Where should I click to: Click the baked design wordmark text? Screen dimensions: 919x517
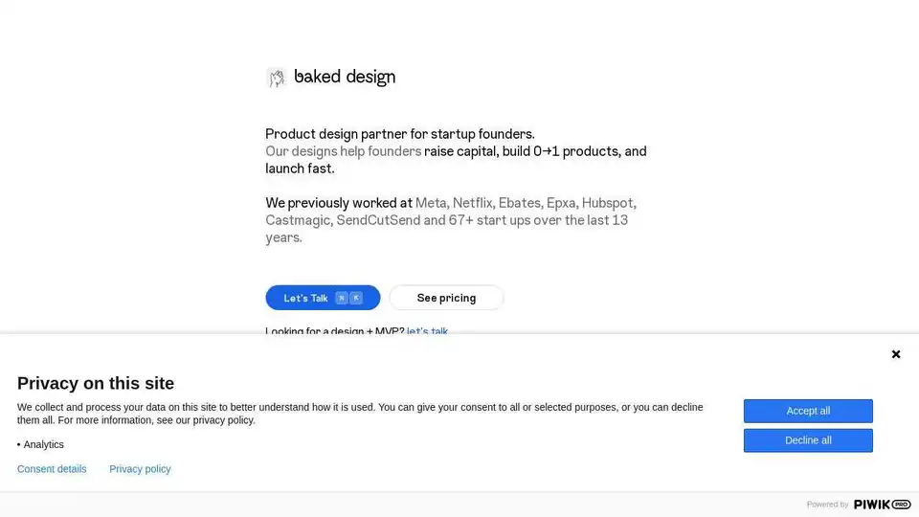point(345,77)
